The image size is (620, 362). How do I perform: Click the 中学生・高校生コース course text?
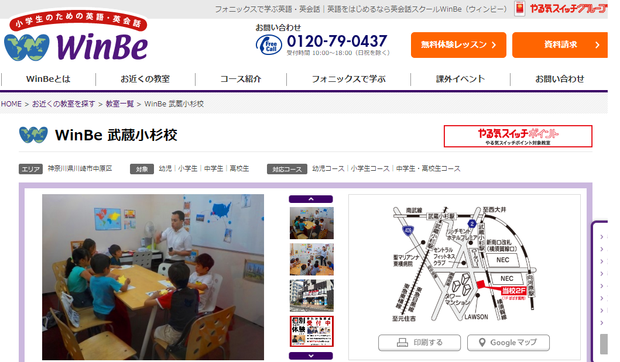(x=428, y=168)
